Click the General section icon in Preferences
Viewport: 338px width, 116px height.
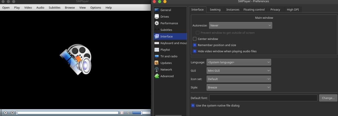point(157,10)
